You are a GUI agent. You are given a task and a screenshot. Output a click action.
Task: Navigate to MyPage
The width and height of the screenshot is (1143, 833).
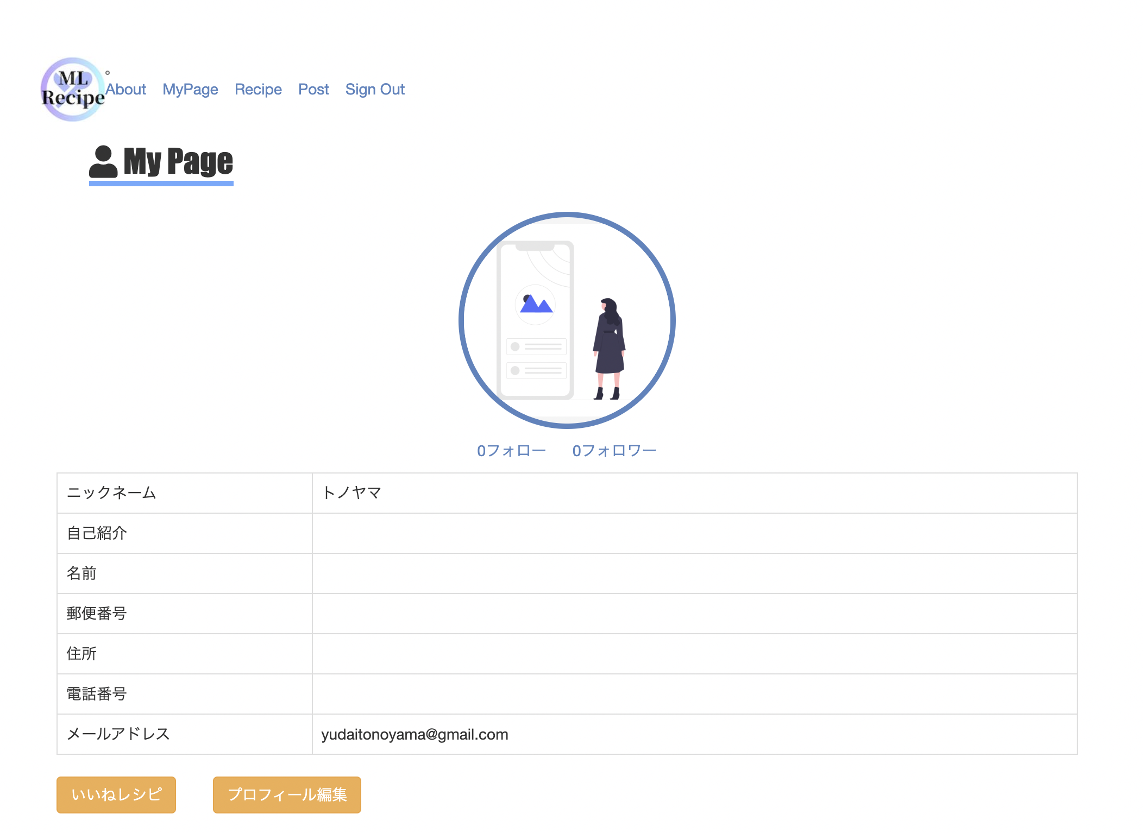tap(190, 89)
